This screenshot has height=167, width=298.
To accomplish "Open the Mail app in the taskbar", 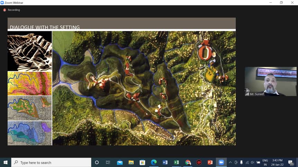I will point(119,163).
